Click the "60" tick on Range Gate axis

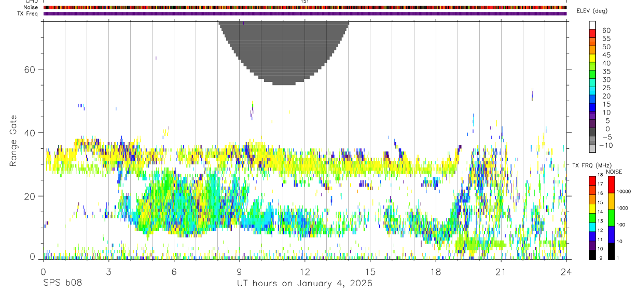(x=30, y=69)
